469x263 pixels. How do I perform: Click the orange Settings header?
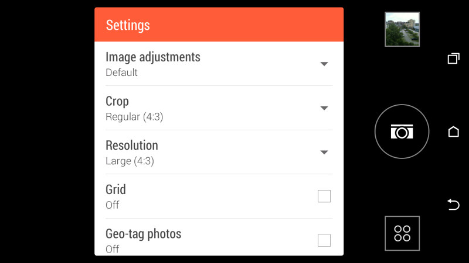[x=219, y=25]
